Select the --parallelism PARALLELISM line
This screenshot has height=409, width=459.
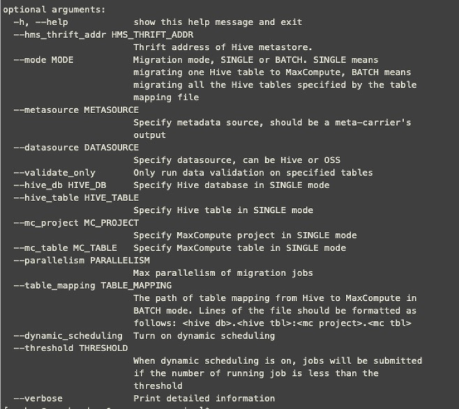coord(82,260)
